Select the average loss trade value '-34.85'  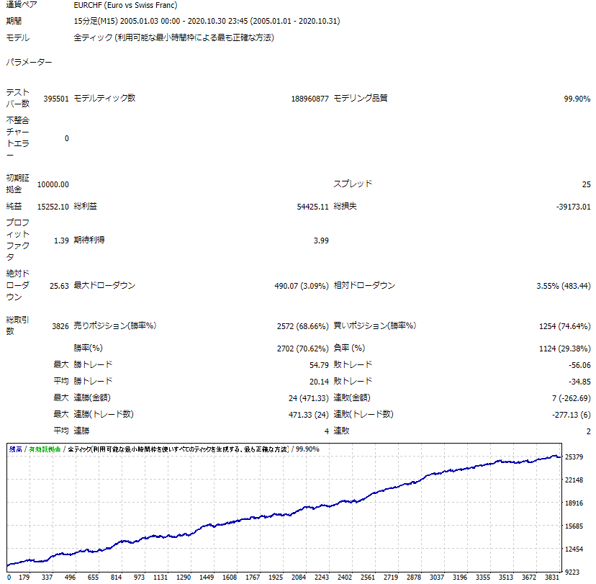[579, 382]
